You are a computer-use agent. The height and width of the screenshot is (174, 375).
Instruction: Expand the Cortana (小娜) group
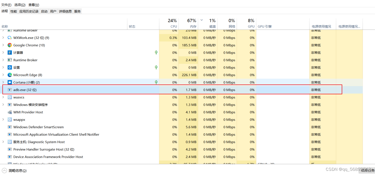click(x=3, y=82)
